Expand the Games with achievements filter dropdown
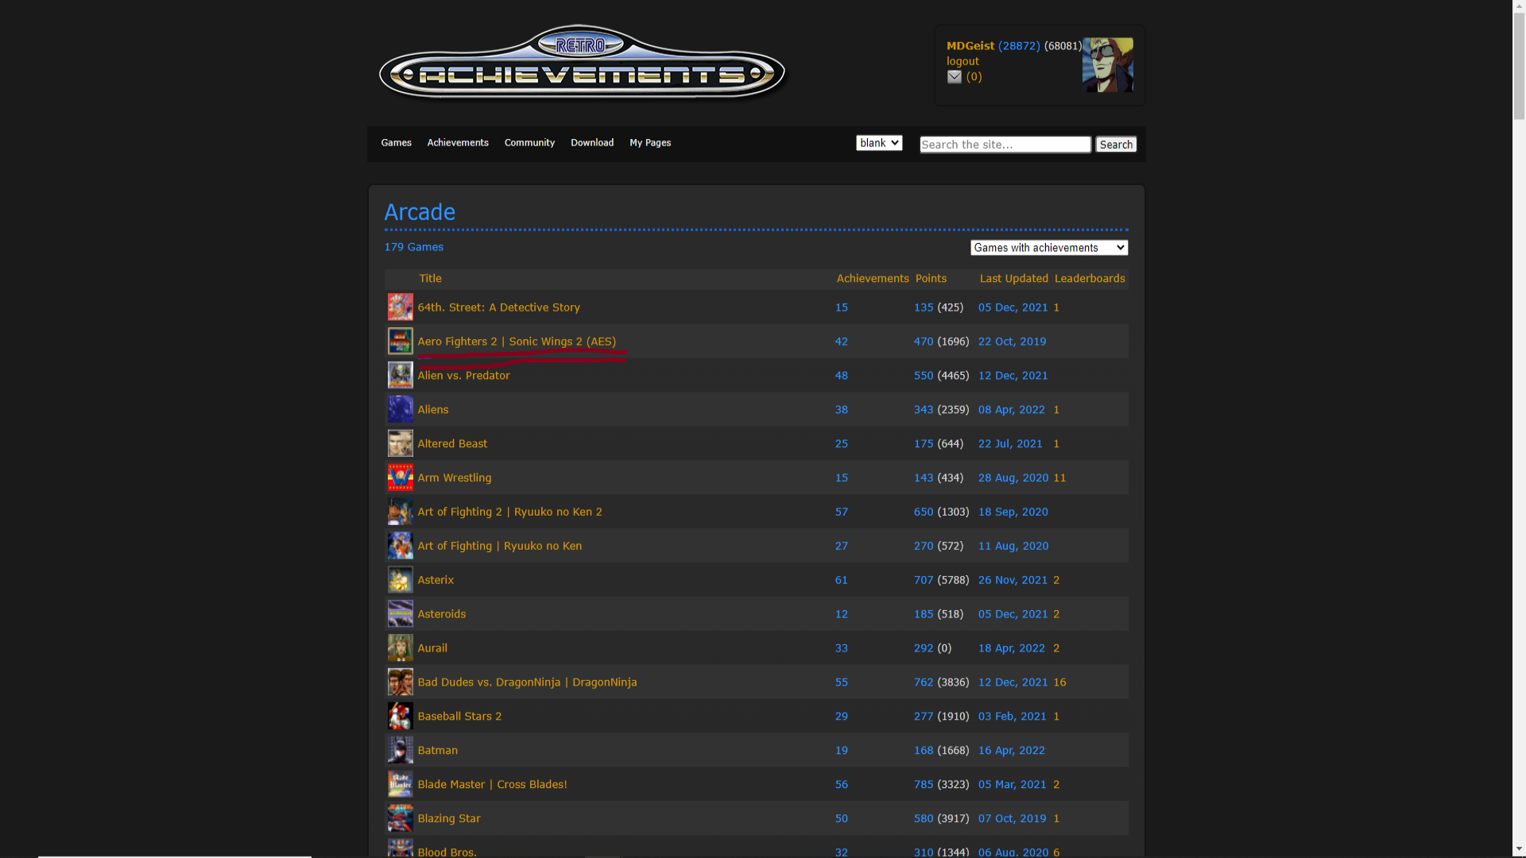 [x=1049, y=248]
